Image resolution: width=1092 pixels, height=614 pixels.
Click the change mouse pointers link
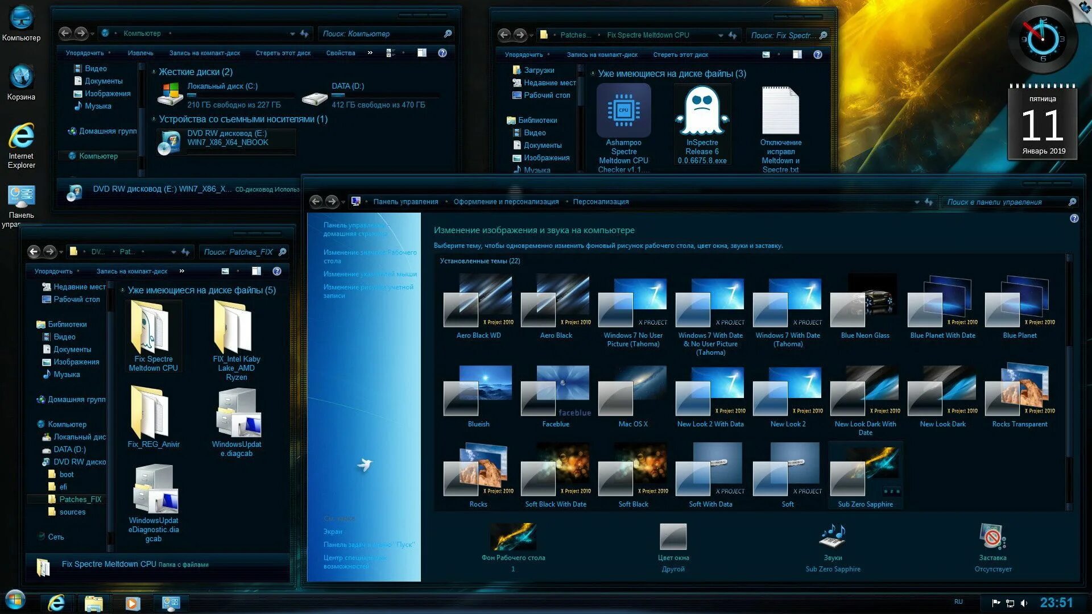[x=370, y=274]
